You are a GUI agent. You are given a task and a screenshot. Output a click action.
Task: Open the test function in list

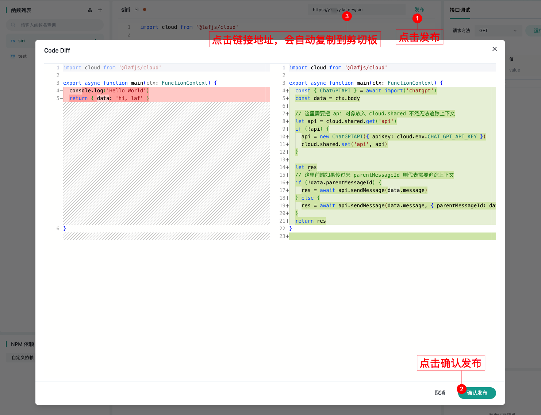click(x=23, y=56)
